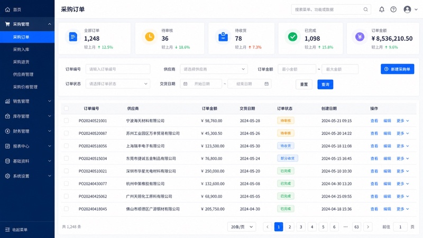
Task: Go to page 63 in pagination
Action: [356, 227]
